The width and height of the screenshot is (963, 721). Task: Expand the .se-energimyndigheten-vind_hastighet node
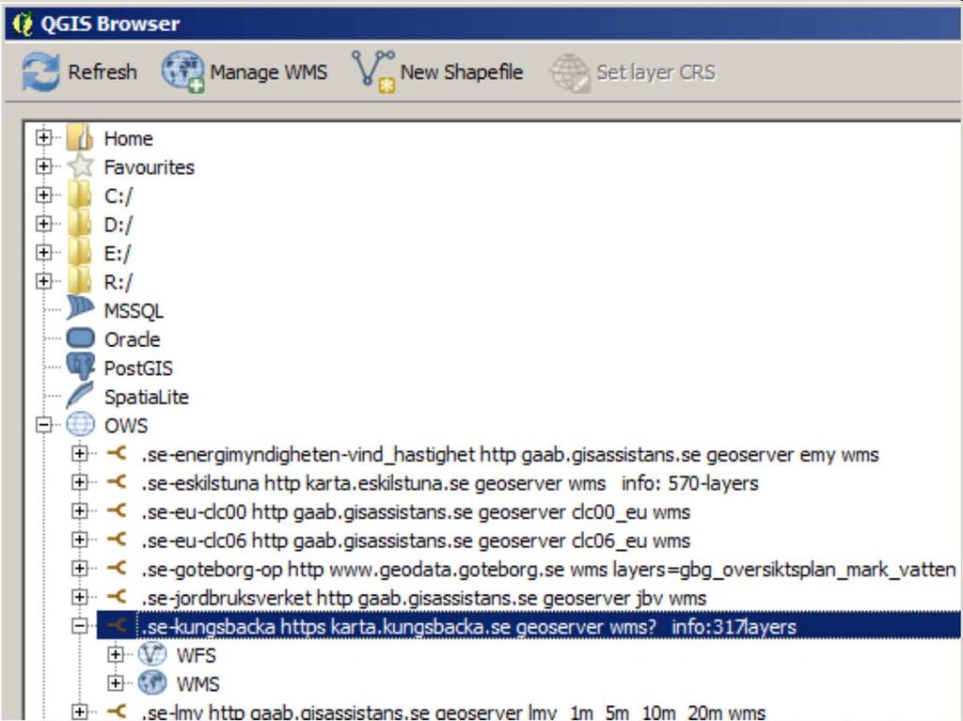[x=80, y=454]
